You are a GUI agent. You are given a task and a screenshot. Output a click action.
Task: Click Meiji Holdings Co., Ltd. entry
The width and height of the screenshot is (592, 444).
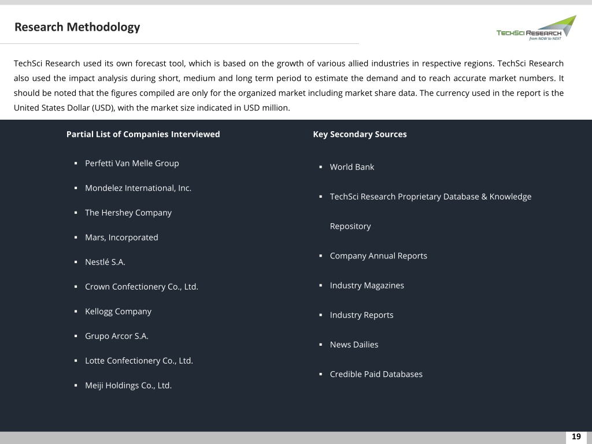pyautogui.click(x=128, y=386)
